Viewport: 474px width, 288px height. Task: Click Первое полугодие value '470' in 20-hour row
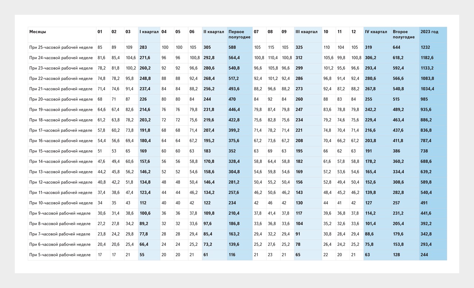pyautogui.click(x=232, y=99)
